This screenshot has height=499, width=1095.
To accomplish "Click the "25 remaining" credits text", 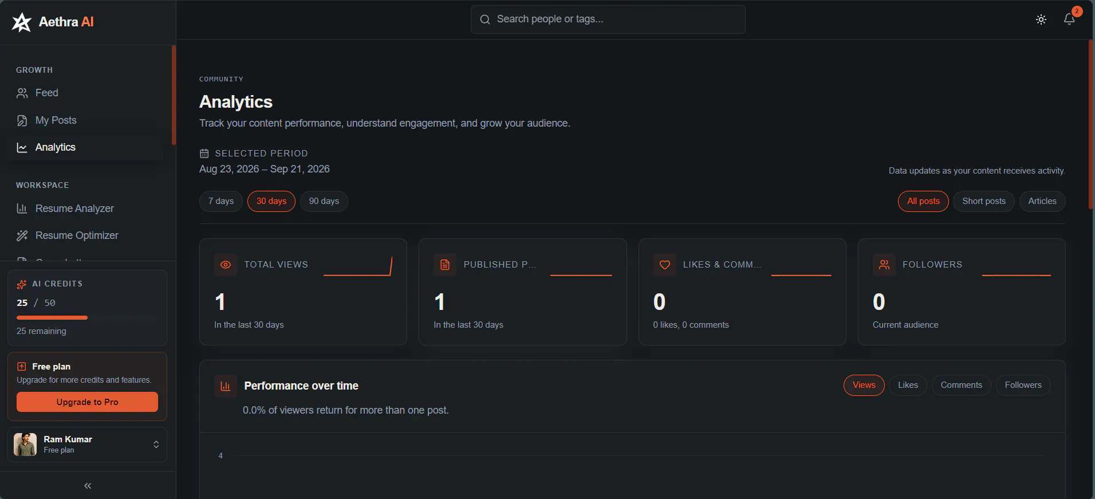I will pos(41,331).
